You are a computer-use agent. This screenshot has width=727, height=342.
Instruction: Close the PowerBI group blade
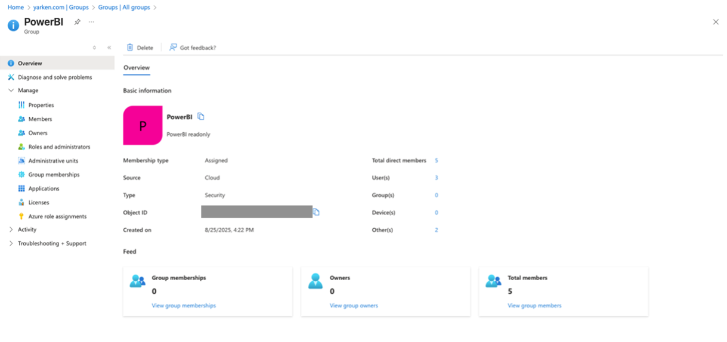click(x=716, y=22)
